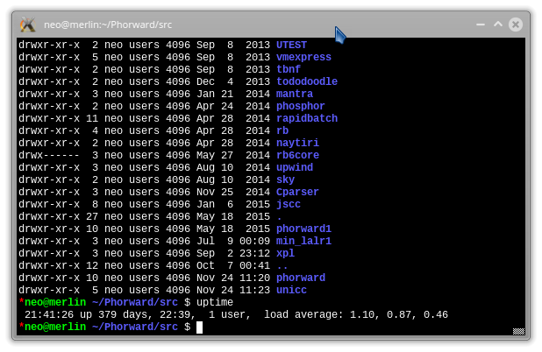Click the cursor block at the prompt

tap(200, 327)
